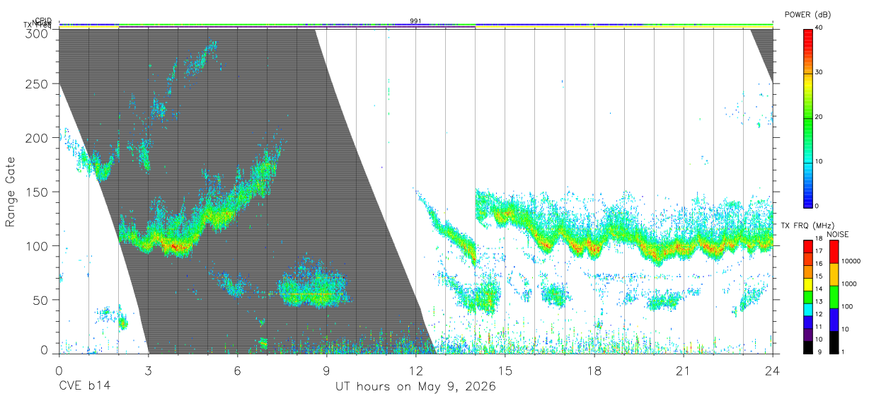Viewport: 869px width, 401px height.
Task: Click the 24 tick on the UT hours axis
Action: (x=773, y=371)
